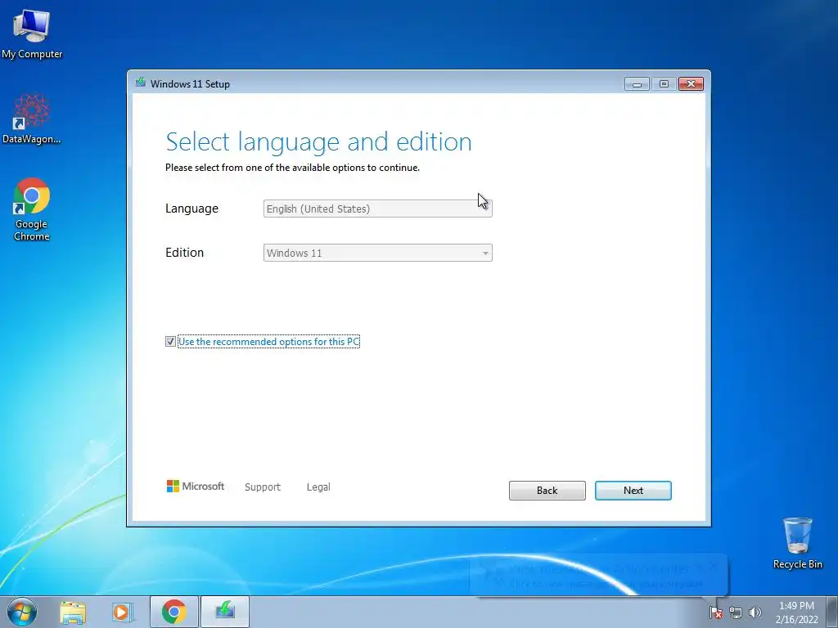This screenshot has width=838, height=628.
Task: Click the 'Select language and edition' heading
Action: (318, 142)
